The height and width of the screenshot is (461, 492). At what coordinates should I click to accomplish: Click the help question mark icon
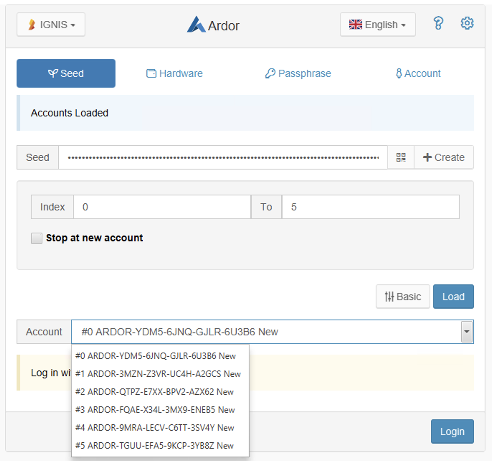(438, 24)
